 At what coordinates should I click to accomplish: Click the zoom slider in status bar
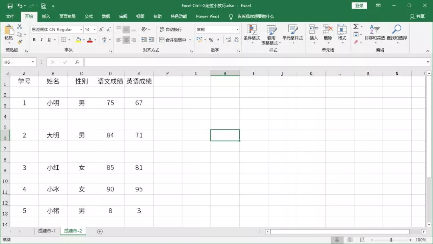pyautogui.click(x=391, y=240)
